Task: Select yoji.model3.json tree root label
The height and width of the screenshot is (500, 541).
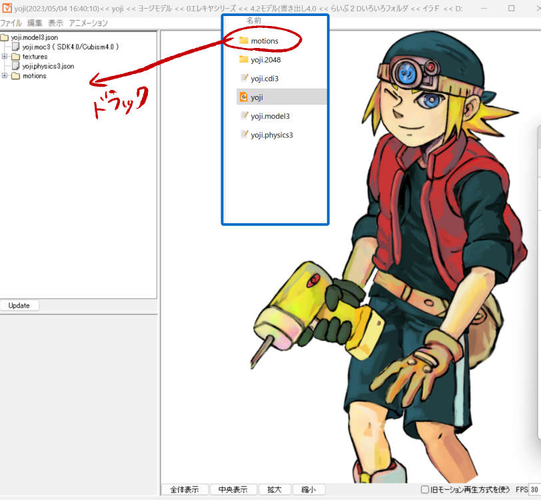Action: [x=35, y=37]
